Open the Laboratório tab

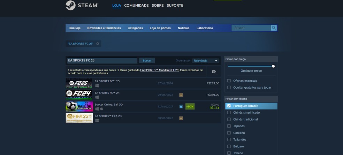[205, 28]
